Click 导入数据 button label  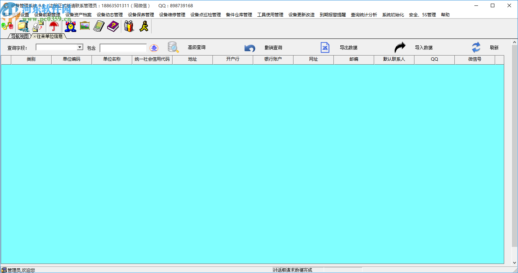[x=424, y=48]
